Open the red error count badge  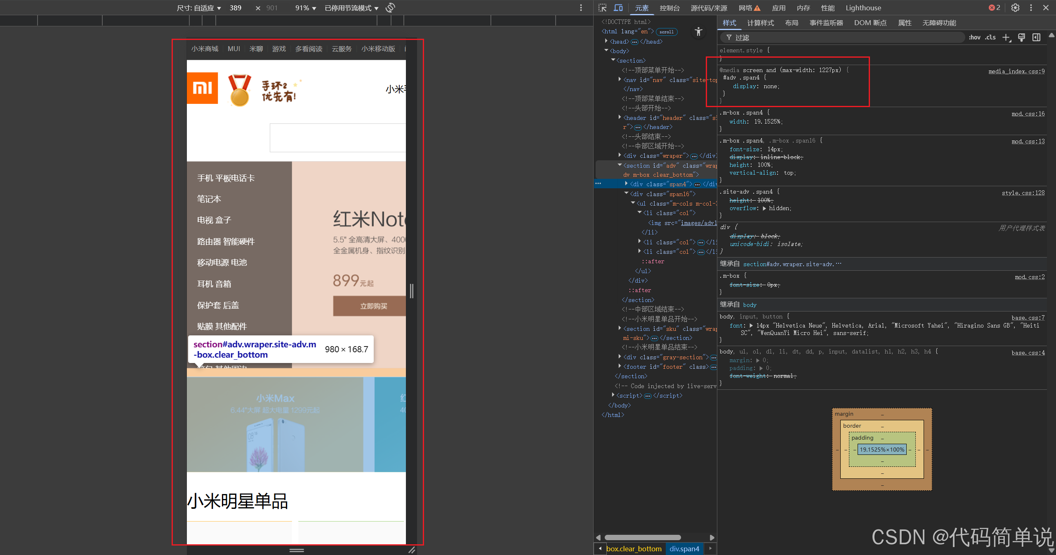pyautogui.click(x=994, y=8)
